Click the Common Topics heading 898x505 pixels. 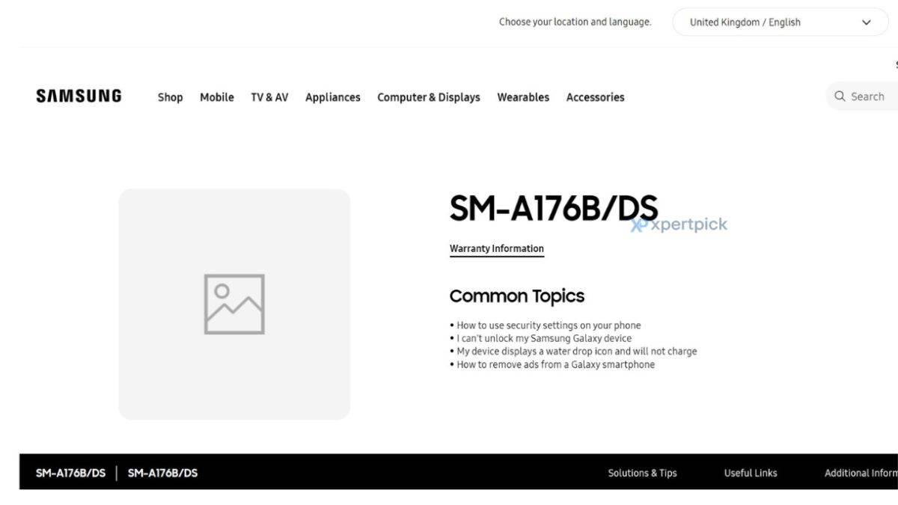517,296
